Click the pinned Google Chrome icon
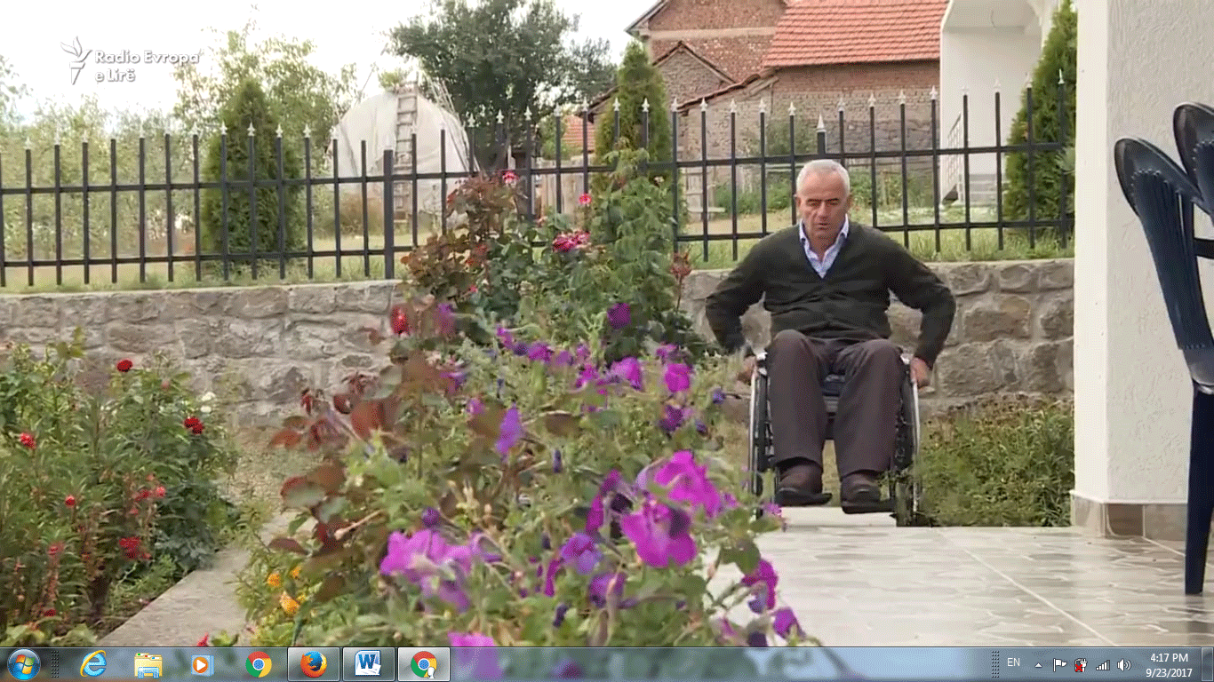 point(259,664)
